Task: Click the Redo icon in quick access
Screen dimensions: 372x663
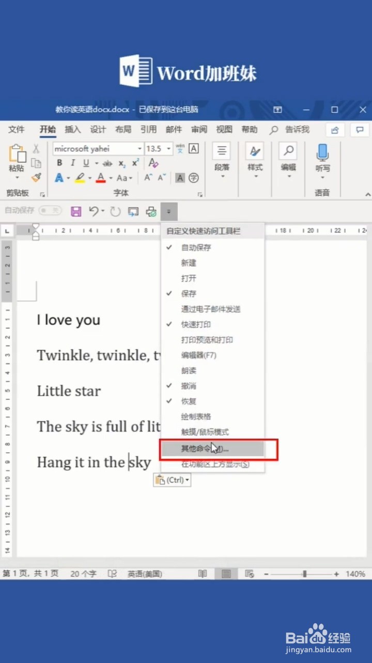Action: tap(115, 211)
